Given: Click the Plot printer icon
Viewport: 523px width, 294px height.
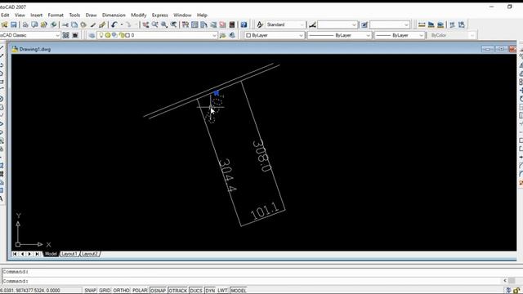Looking at the screenshot, I should (x=25, y=24).
